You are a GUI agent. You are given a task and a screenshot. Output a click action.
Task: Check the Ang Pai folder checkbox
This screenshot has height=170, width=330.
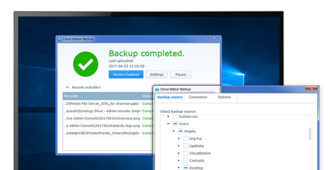(186, 138)
